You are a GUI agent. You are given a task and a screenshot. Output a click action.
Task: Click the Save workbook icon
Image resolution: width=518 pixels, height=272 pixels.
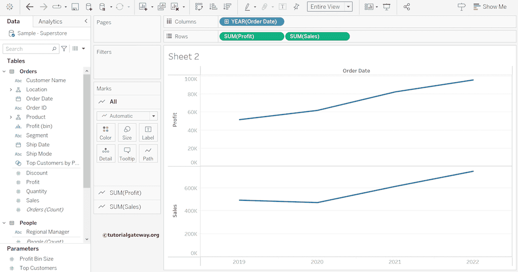(x=75, y=7)
